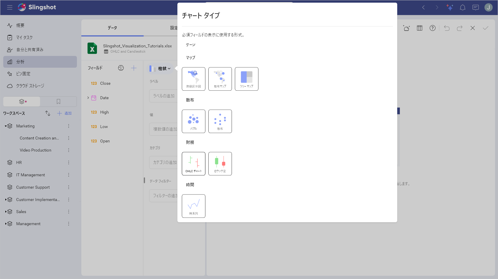Close the visualization editor with X
The width and height of the screenshot is (498, 279).
pos(473,28)
